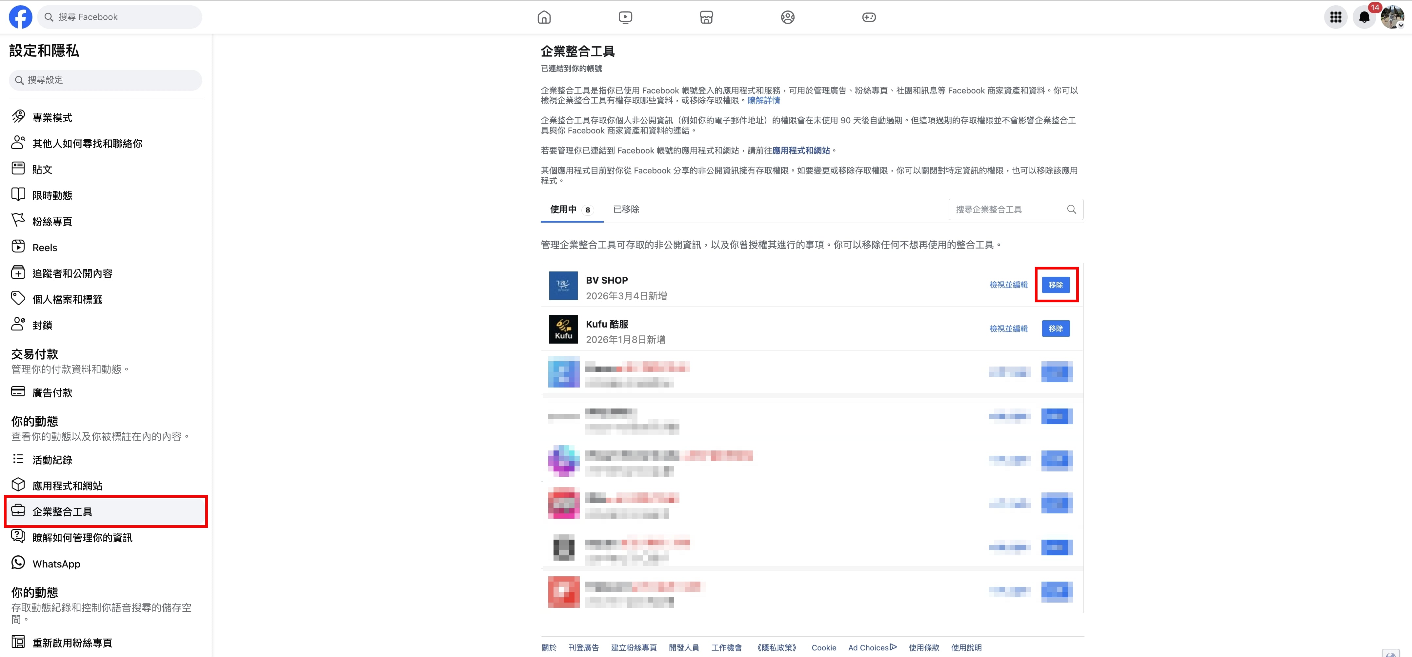The height and width of the screenshot is (657, 1412).
Task: Click the 追蹤者和公開內容 icon
Action: (18, 272)
